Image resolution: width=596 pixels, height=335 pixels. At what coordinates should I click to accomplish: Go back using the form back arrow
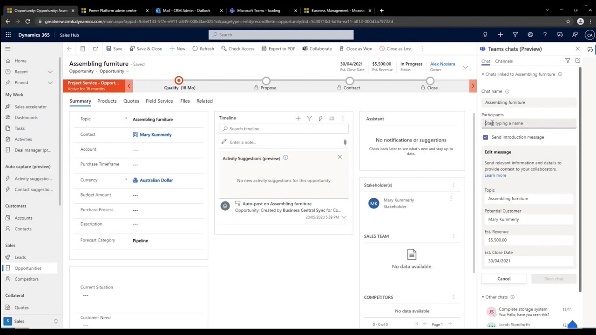[x=69, y=49]
